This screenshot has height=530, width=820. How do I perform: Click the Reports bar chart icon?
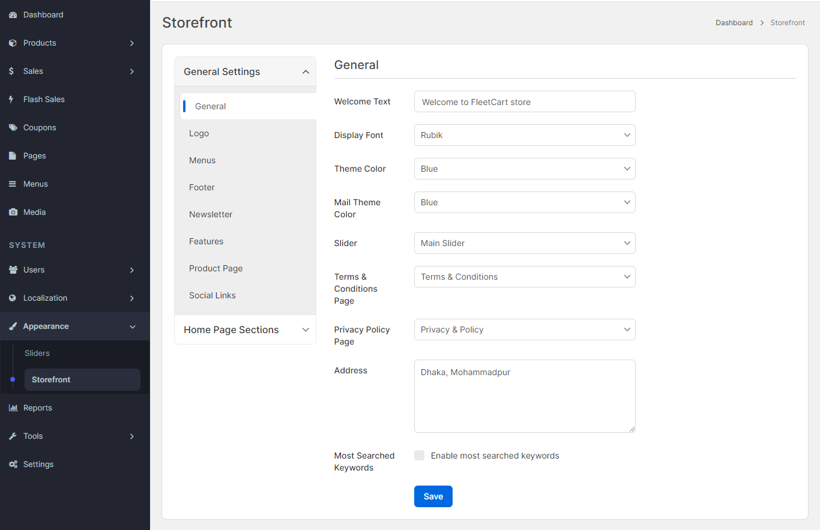13,408
